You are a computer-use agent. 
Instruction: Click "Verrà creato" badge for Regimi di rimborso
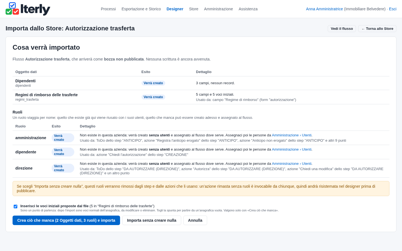153,97
